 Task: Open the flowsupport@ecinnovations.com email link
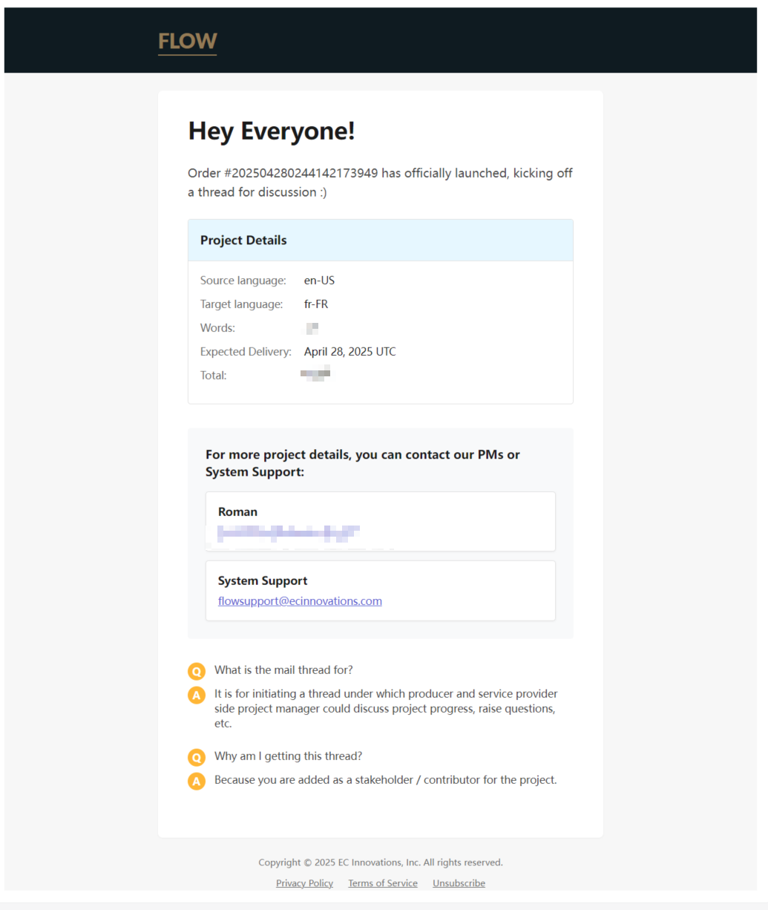[300, 601]
